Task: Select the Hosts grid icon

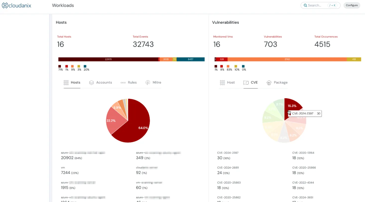Action: coord(66,82)
